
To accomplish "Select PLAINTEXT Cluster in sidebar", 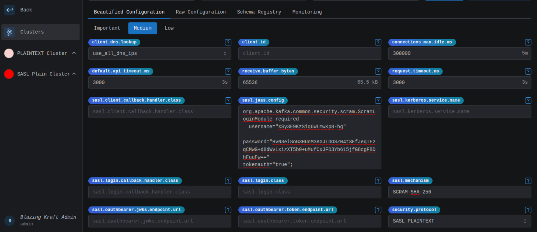I will [42, 53].
